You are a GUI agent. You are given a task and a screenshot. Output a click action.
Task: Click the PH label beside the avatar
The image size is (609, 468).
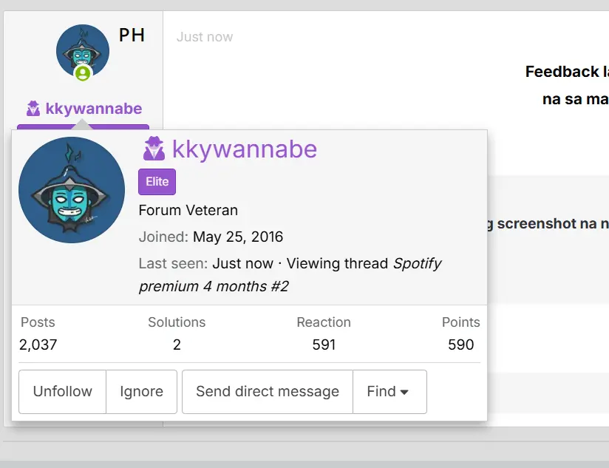point(132,35)
